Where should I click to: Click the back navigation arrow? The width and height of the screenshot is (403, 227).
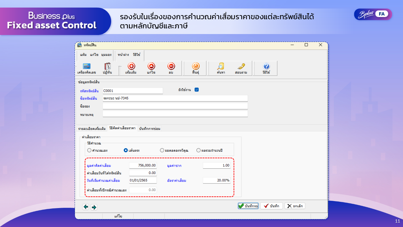click(86, 207)
